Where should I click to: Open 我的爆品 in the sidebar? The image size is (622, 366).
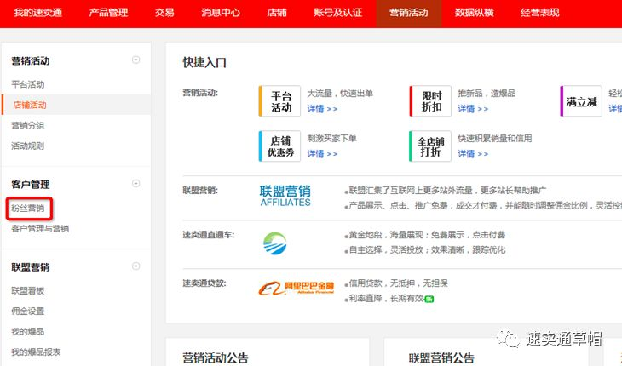28,332
